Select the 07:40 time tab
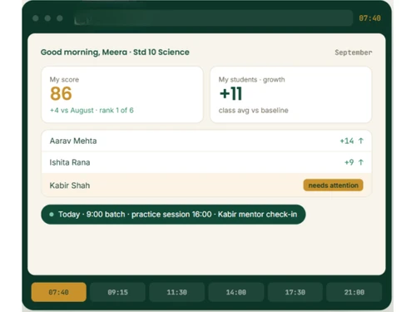 coord(59,292)
